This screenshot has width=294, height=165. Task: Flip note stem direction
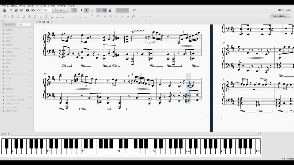click(x=134, y=16)
